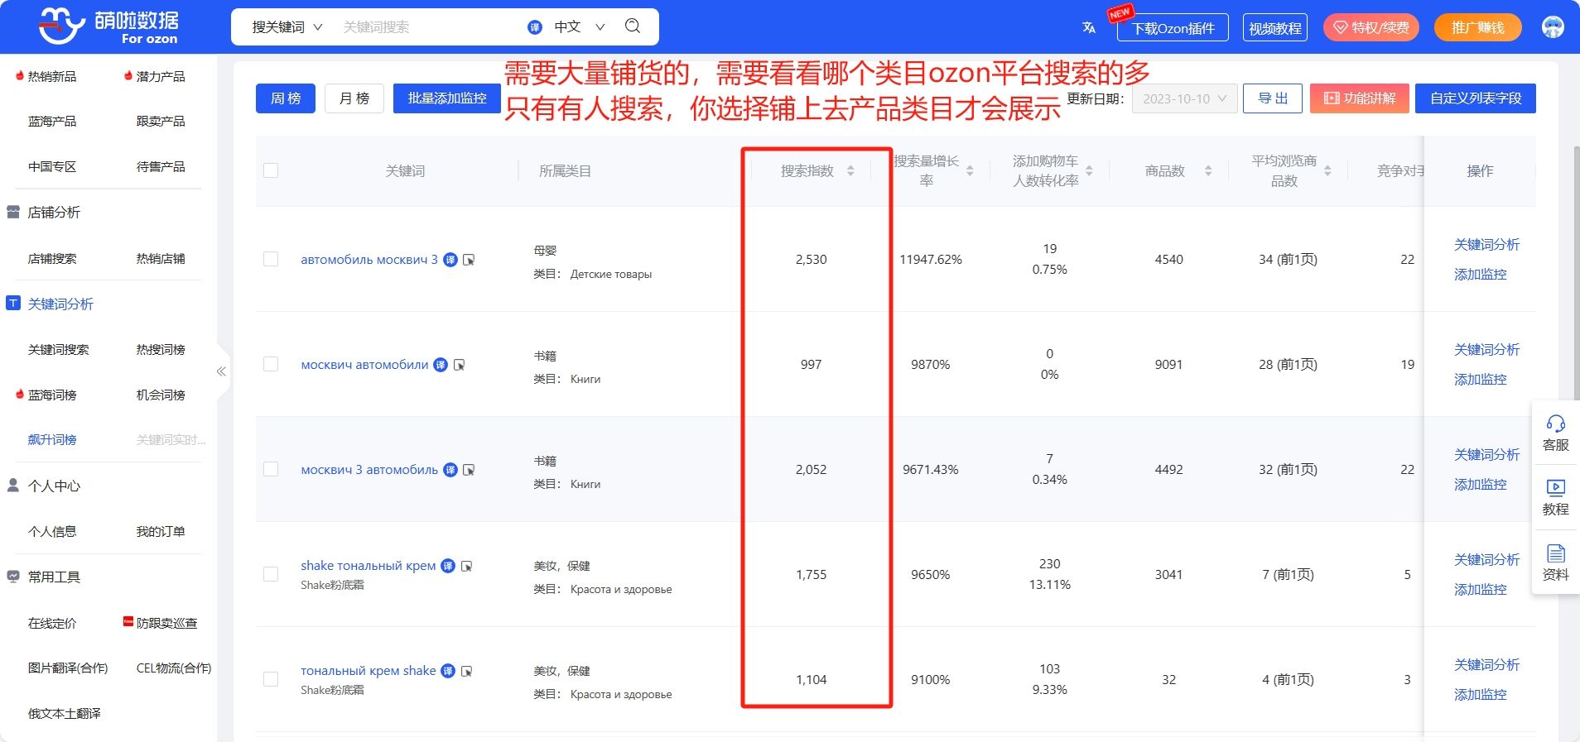Image resolution: width=1580 pixels, height=742 pixels.
Task: Click the 批量添加监控 button
Action: [x=446, y=98]
